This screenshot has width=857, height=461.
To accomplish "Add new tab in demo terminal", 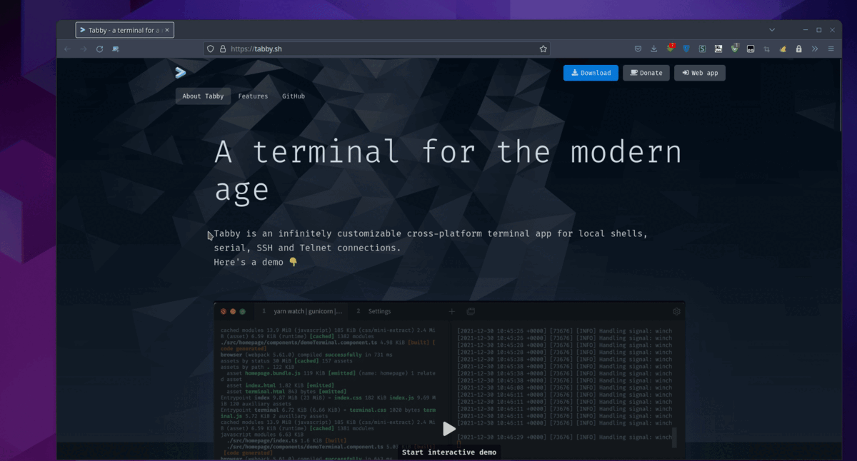I will [x=451, y=312].
